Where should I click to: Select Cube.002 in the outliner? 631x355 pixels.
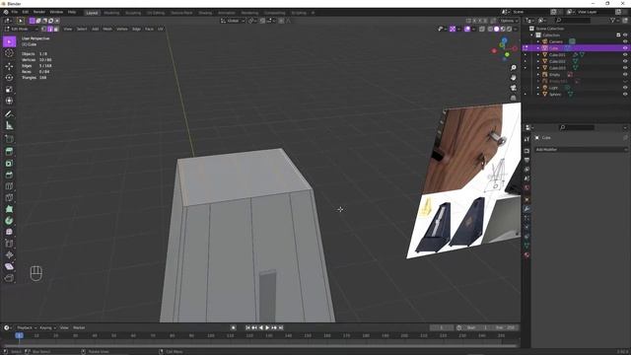tap(557, 61)
